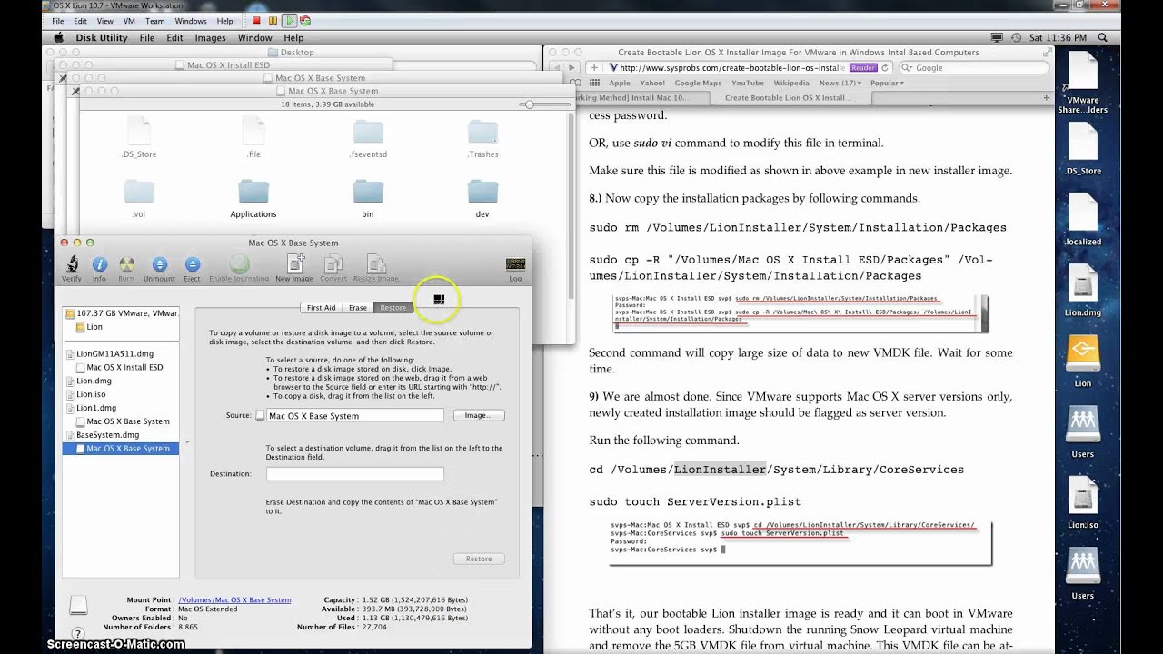Screen dimensions: 1163x654
Task: Click the Resize Image toolbar icon
Action: [x=375, y=263]
